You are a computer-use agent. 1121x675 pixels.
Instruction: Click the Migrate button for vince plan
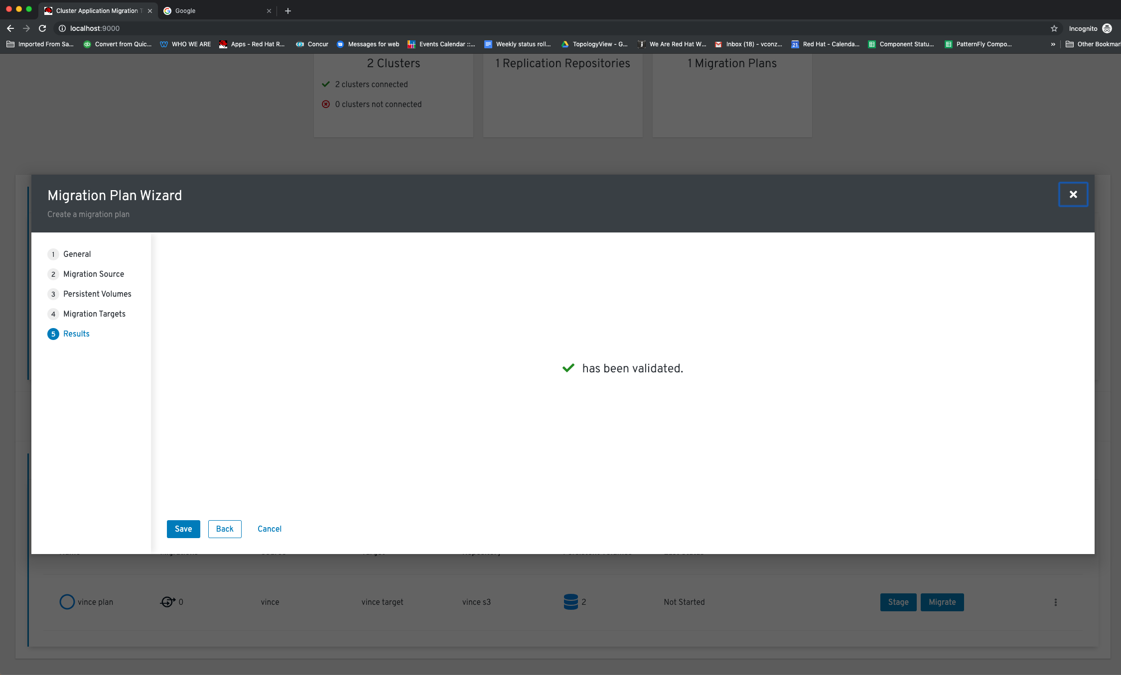tap(942, 602)
